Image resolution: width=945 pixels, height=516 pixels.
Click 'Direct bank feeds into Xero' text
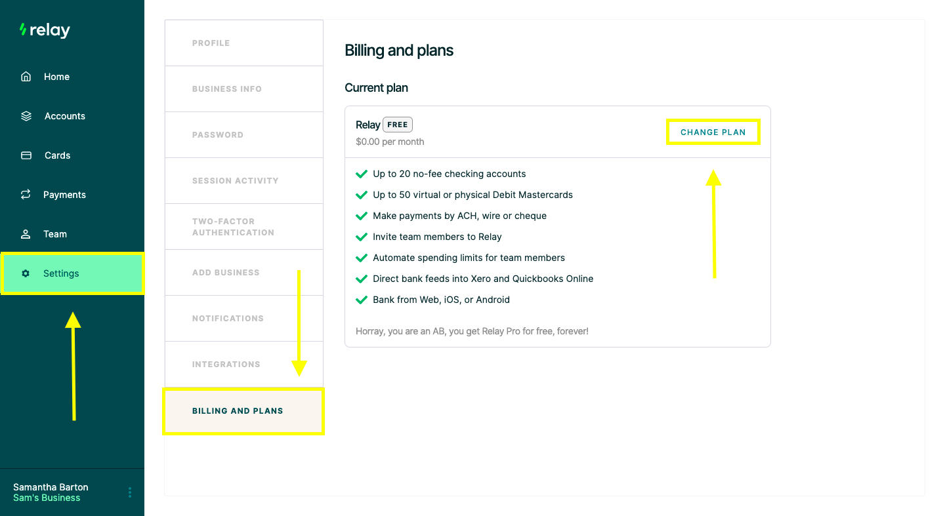pyautogui.click(x=483, y=279)
